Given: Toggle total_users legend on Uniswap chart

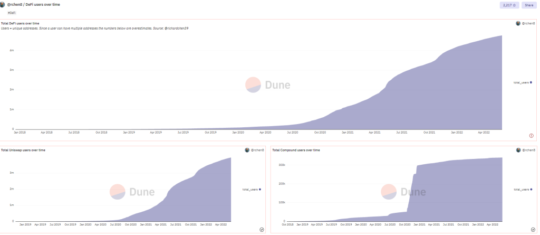Looking at the screenshot, I should point(252,190).
